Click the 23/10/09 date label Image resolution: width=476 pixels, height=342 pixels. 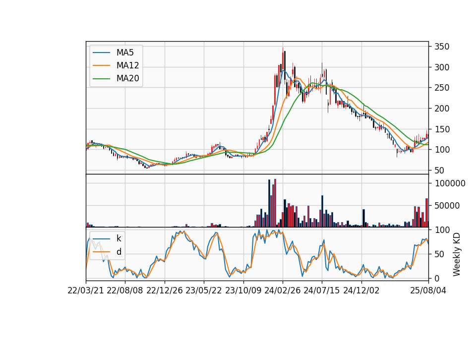tap(243, 290)
